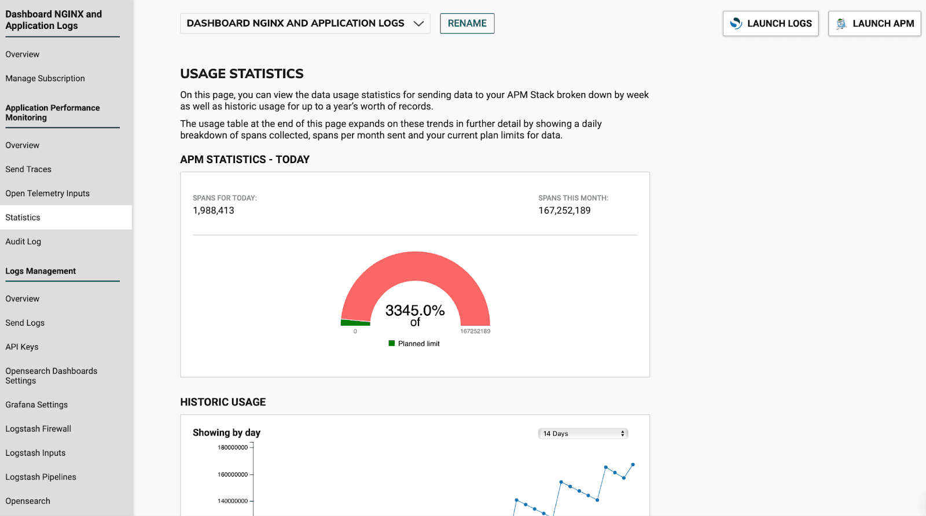The image size is (926, 516).
Task: Open Overview under the stack title
Action: [x=23, y=54]
